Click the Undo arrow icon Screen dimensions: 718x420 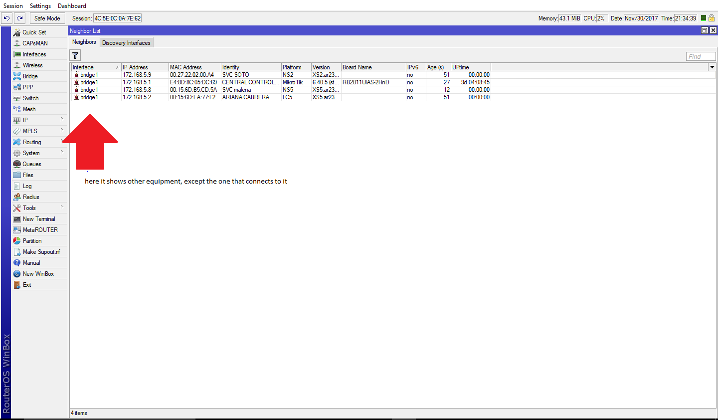pos(6,18)
